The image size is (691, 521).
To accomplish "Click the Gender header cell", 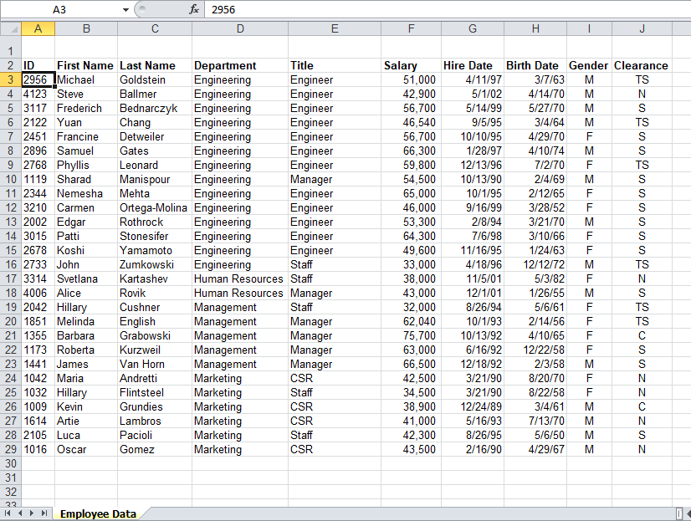I will click(589, 65).
